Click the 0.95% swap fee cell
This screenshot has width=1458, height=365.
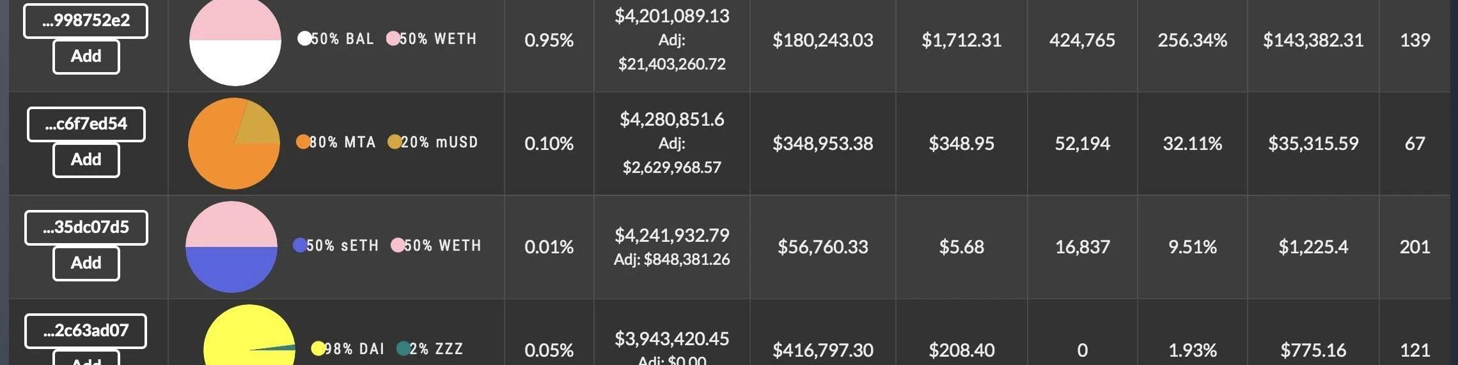click(549, 40)
